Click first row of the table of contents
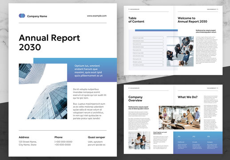This screenshot has width=230, height=160. (x=148, y=38)
